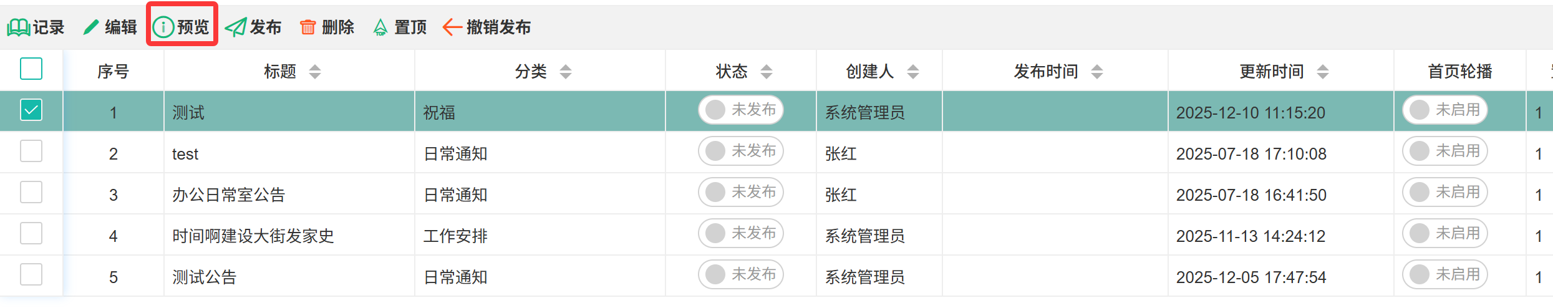Viewport: 1553px width, 308px height.
Task: Enable 首页轮播 switch for 测试公告 row
Action: pos(1444,274)
